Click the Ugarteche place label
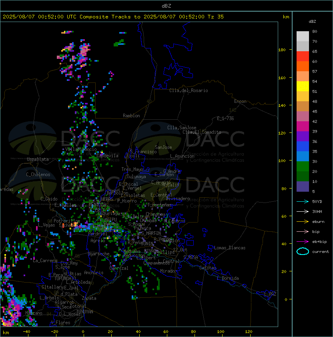Image resolution: width=333 pixels, height=337 pixels. pyautogui.click(x=99, y=254)
